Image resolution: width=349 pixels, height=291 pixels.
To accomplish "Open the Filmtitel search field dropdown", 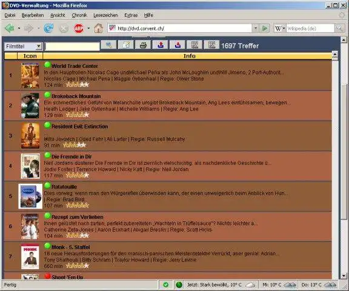I will point(39,46).
